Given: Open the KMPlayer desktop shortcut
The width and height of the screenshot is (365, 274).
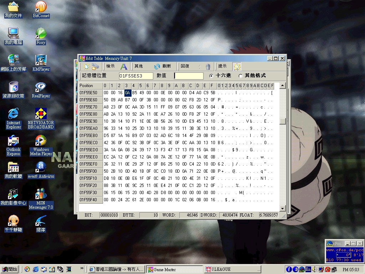Looking at the screenshot, I should tap(41, 63).
